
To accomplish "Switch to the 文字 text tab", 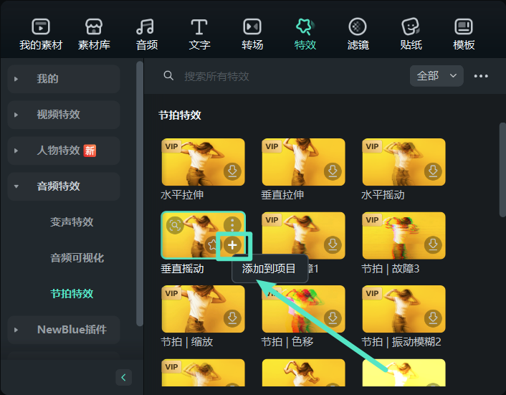I will tap(199, 34).
